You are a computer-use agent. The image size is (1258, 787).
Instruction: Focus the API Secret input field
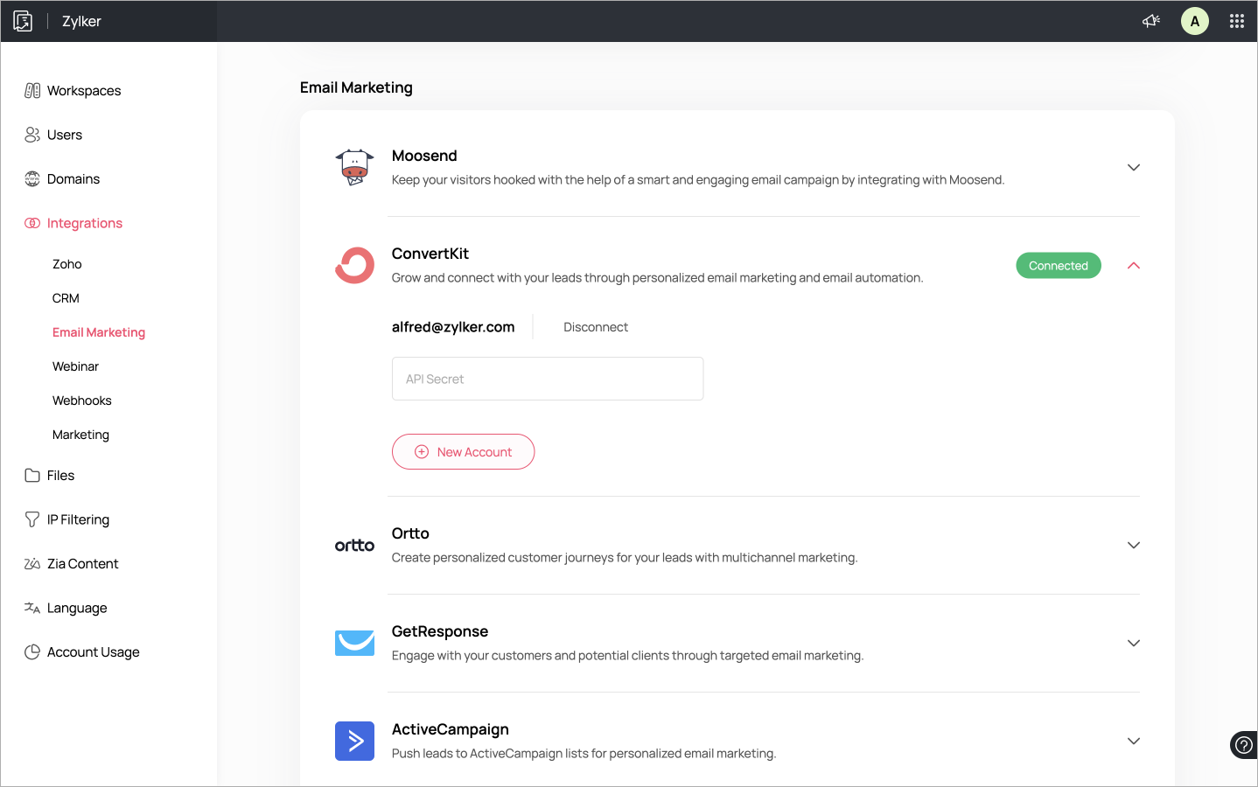coord(548,379)
